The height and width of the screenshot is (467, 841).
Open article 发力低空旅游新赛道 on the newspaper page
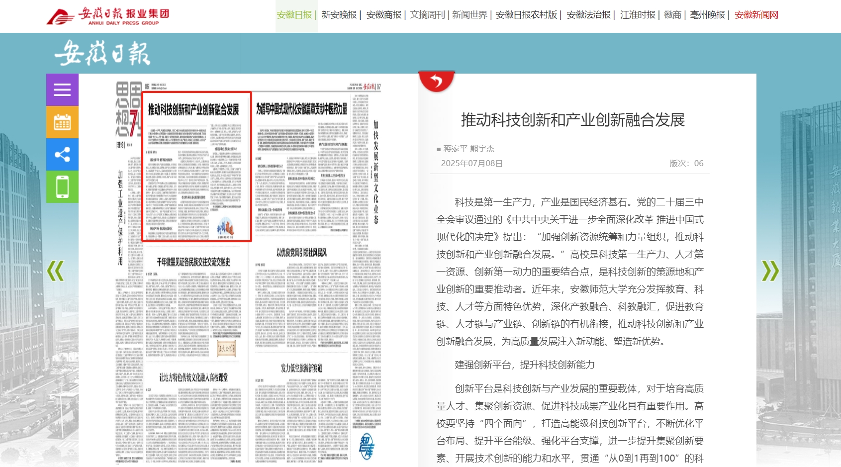(301, 368)
